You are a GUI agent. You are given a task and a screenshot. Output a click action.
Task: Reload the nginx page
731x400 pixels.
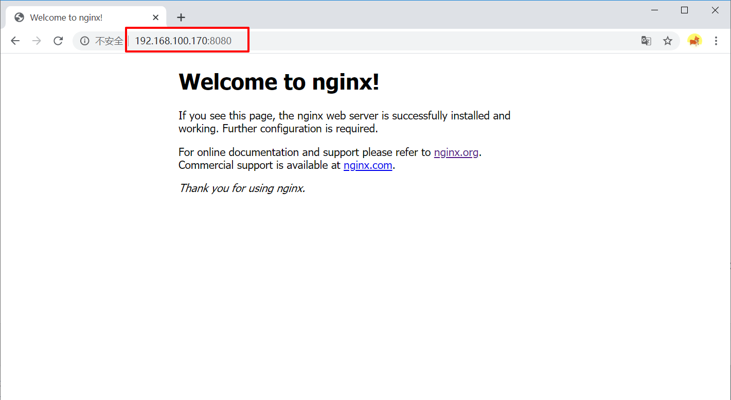(x=58, y=41)
